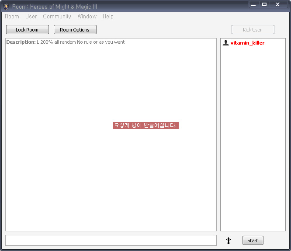
Task: Click the shield application icon in title bar
Action: (x=6, y=7)
